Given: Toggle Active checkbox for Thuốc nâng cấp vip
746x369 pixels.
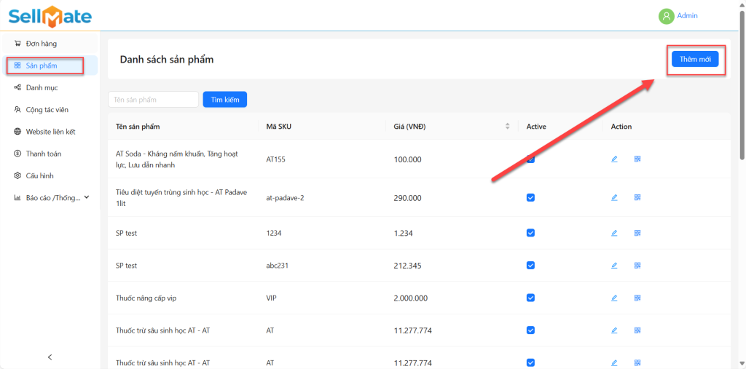Looking at the screenshot, I should click(530, 298).
